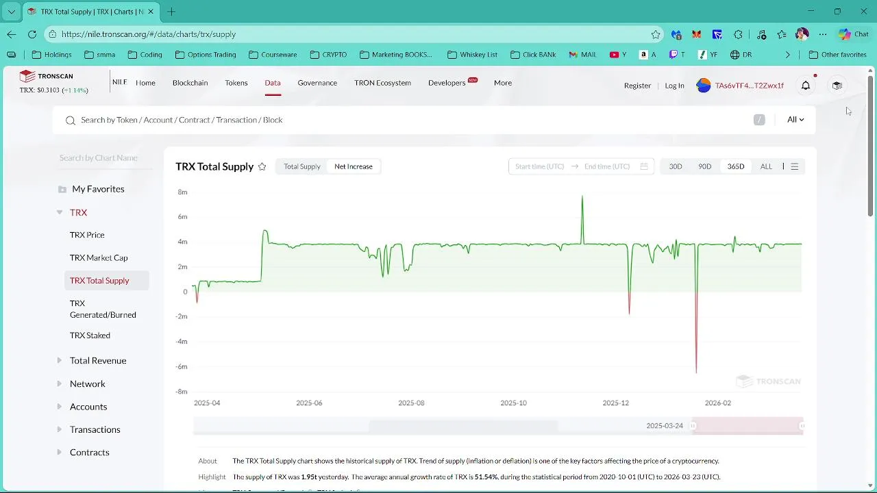Image resolution: width=877 pixels, height=493 pixels.
Task: Open Copilot Chat button
Action: pyautogui.click(x=853, y=34)
